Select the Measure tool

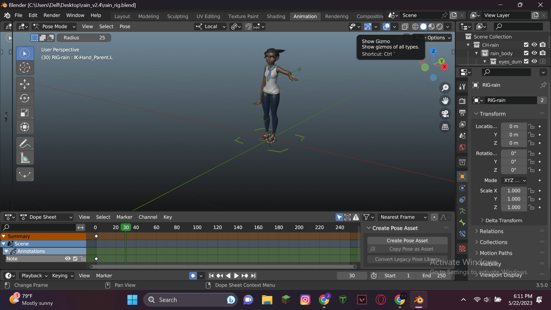point(25,158)
